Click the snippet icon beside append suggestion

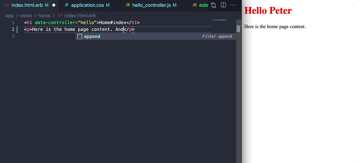(x=80, y=36)
